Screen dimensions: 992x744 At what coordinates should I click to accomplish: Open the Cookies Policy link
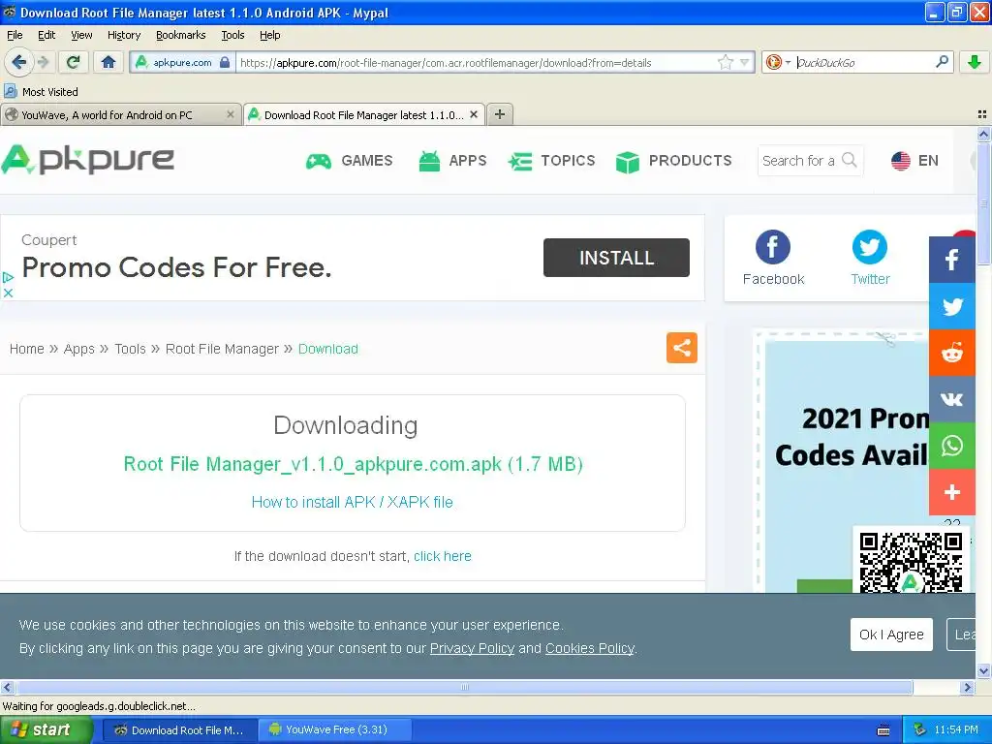(x=590, y=648)
